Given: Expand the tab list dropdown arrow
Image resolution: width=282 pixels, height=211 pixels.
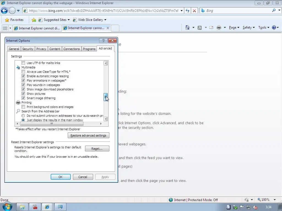Looking at the screenshot, I should click(x=10, y=28).
